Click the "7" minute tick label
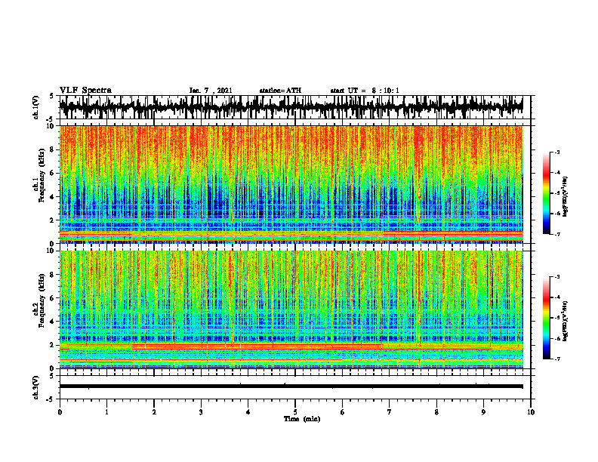Viewport: 598px width, 462px height. point(390,412)
